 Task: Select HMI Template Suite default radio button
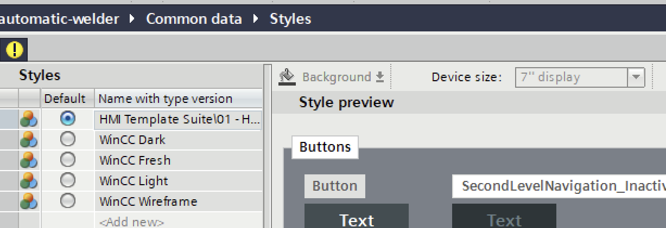point(68,118)
